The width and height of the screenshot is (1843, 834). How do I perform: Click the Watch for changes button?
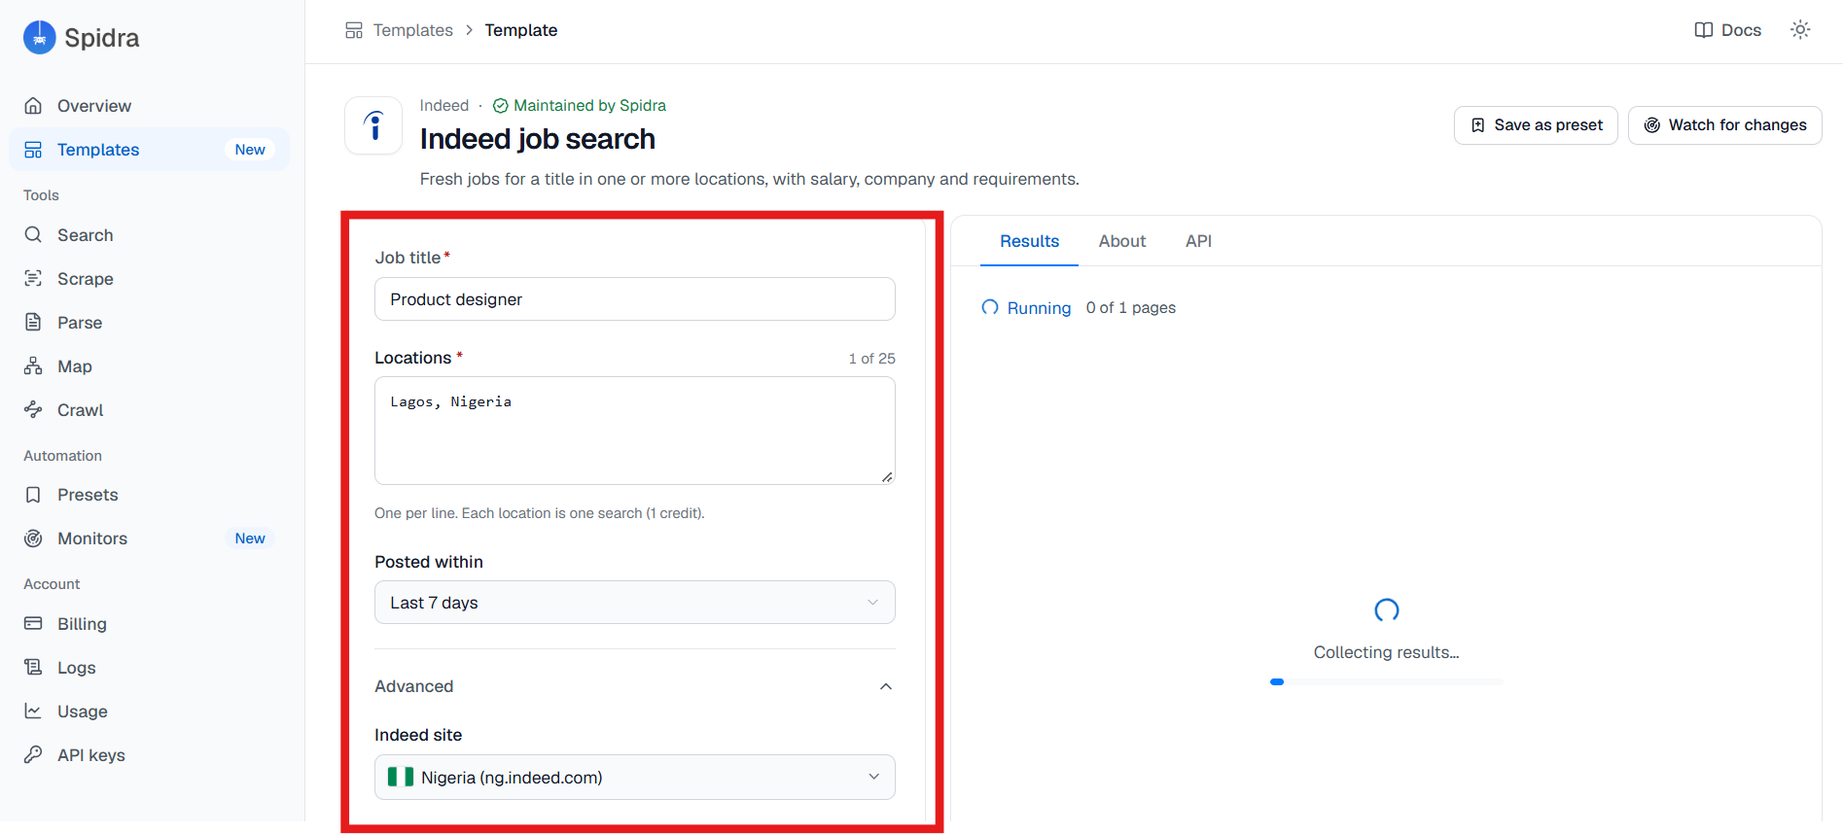click(1724, 125)
